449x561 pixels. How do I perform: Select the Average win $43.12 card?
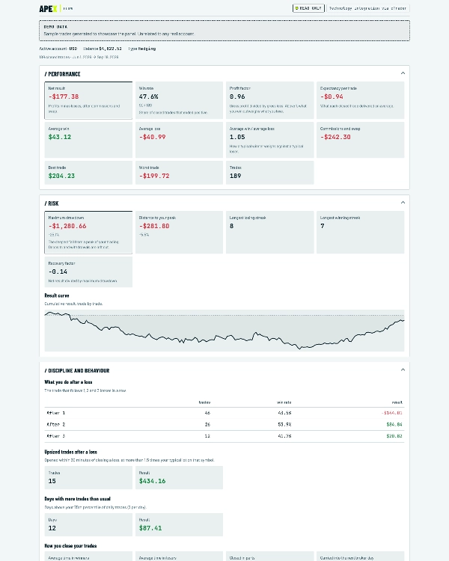pos(88,140)
